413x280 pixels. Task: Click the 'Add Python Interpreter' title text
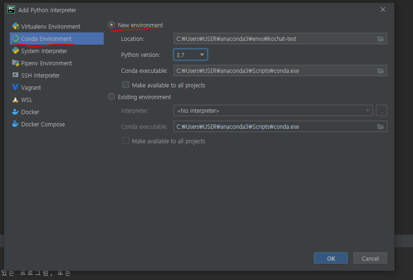point(47,10)
